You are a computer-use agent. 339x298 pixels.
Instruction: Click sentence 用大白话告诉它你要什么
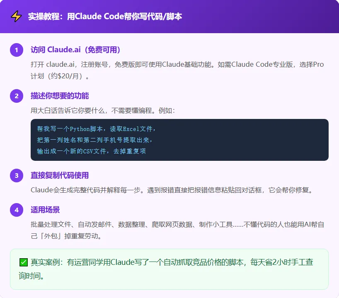(x=103, y=111)
